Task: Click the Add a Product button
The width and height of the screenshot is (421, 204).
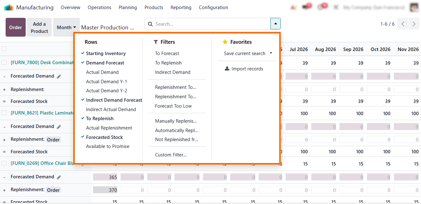Action: click(39, 28)
